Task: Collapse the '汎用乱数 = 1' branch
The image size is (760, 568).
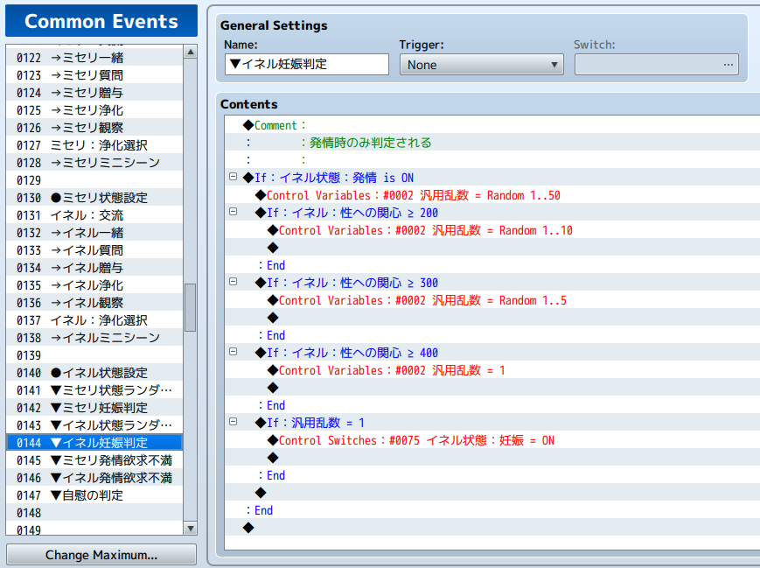Action: [234, 422]
